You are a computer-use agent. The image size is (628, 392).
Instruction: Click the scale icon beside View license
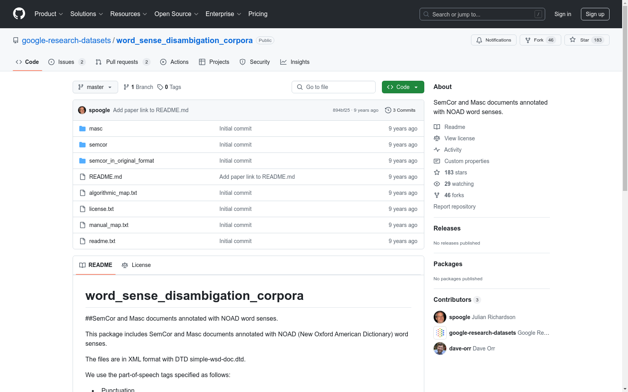[437, 138]
